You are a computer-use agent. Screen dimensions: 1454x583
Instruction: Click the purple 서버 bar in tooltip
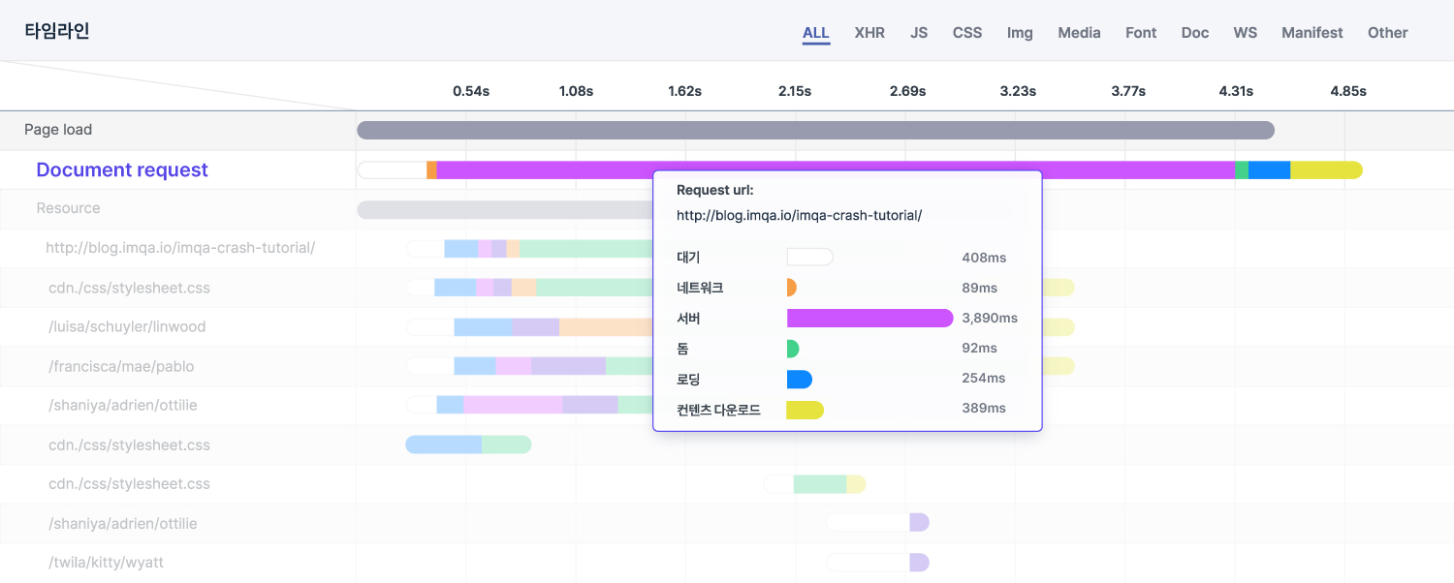coord(870,318)
